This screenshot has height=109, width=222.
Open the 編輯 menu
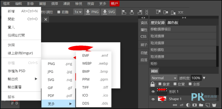(x=18, y=4)
